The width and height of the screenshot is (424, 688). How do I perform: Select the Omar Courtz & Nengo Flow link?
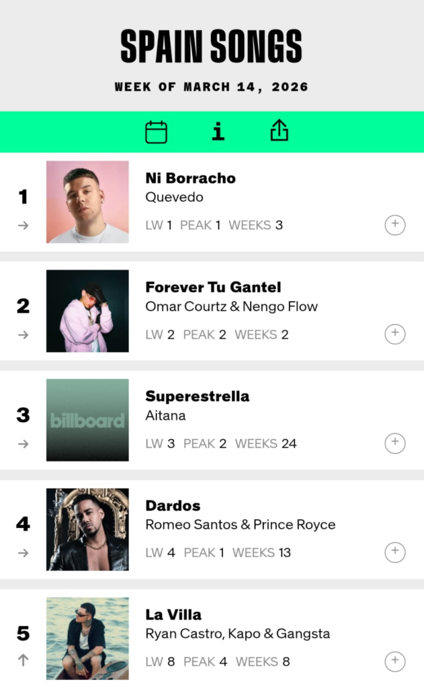(231, 306)
